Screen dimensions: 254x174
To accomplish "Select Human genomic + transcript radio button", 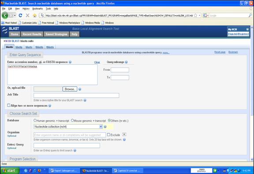I will [35, 120].
